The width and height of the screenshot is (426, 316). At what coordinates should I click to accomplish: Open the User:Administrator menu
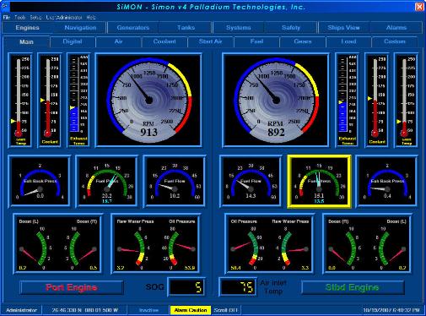(x=64, y=18)
